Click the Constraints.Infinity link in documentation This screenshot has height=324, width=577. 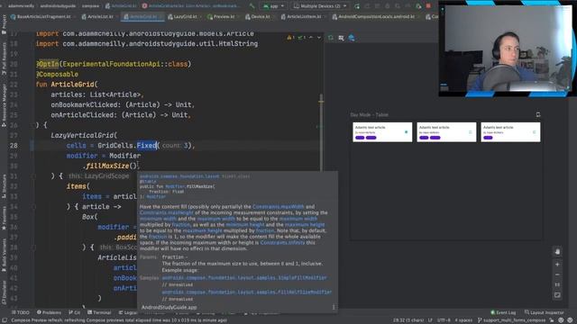(x=282, y=243)
